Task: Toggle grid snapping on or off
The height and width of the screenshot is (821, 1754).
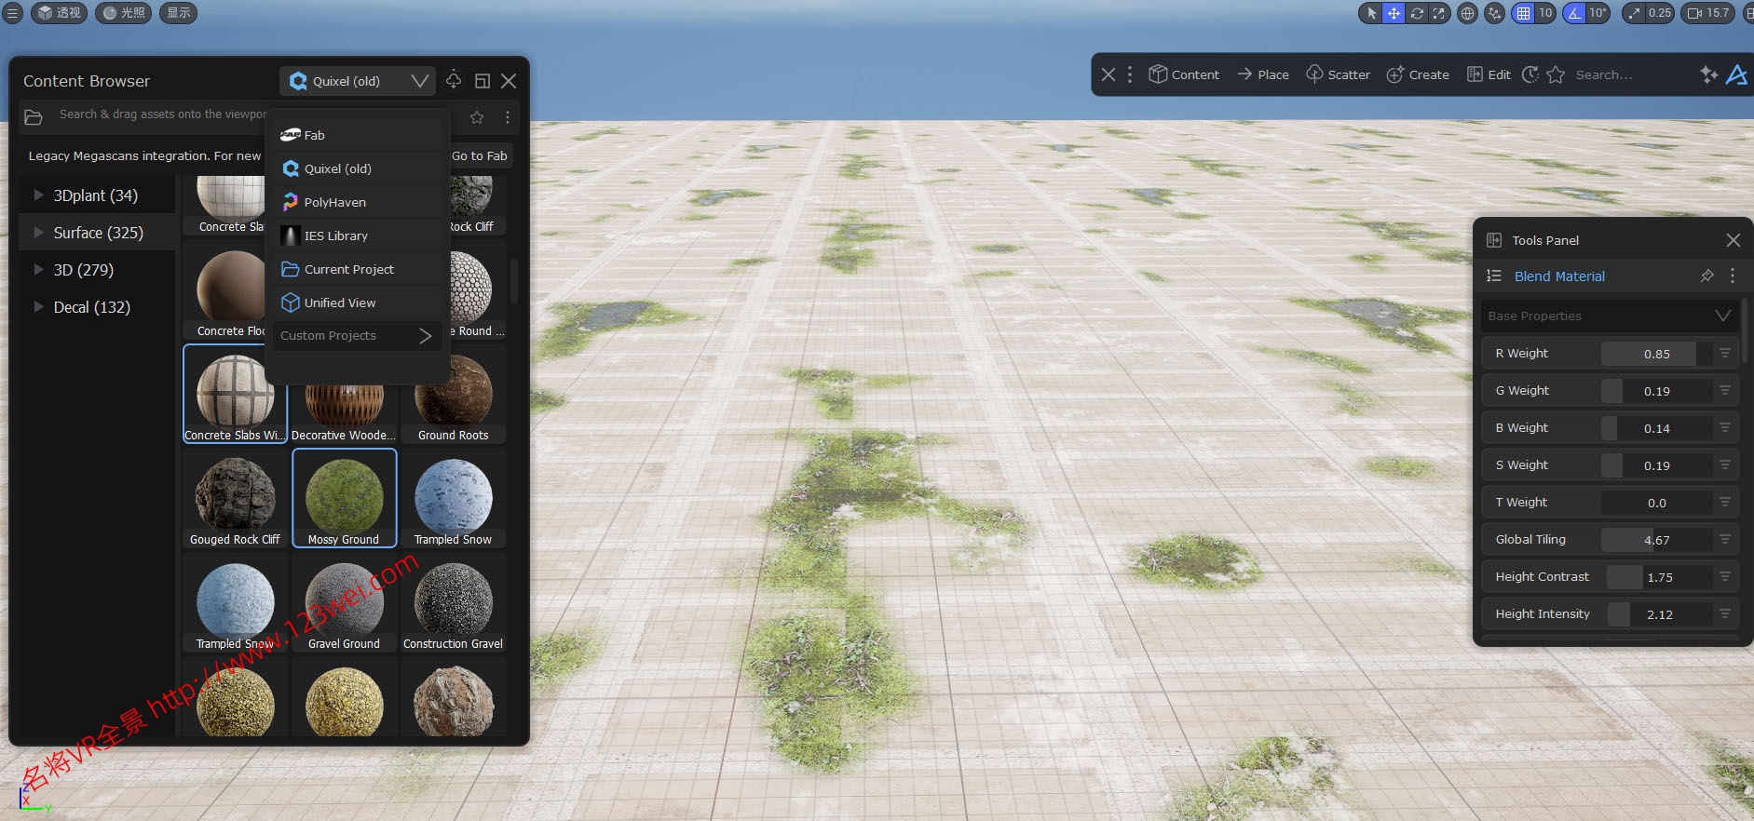Action: [1523, 13]
